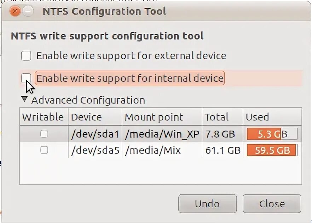Close the NTFS Configuration Tool window

point(15,11)
